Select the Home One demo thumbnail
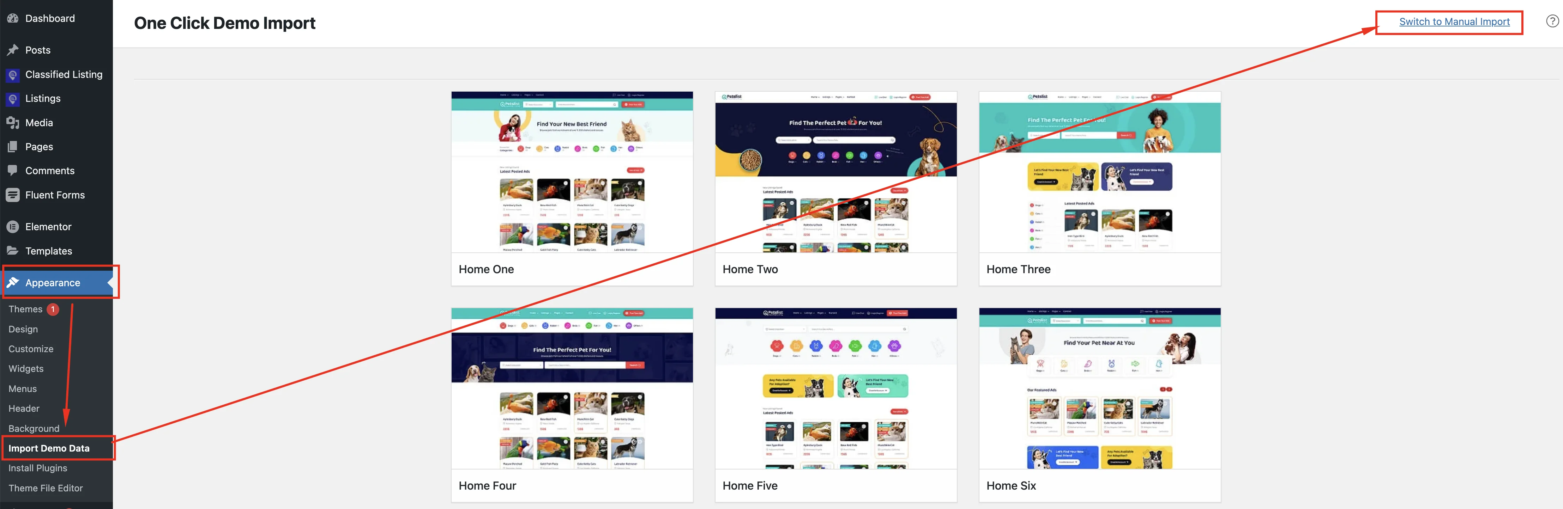The height and width of the screenshot is (509, 1563). pyautogui.click(x=572, y=172)
